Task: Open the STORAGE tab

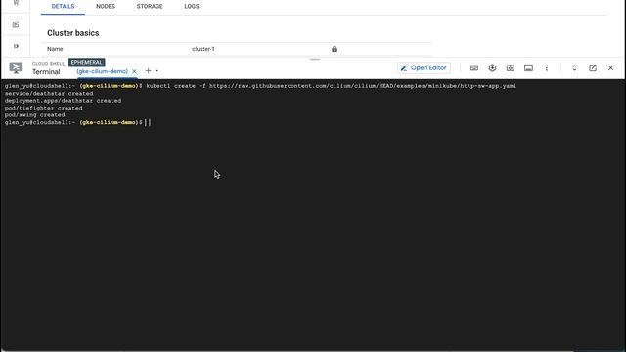Action: tap(150, 7)
